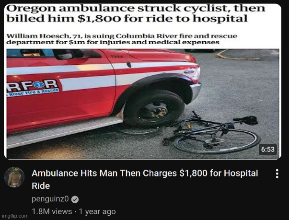This screenshot has width=289, height=220.
Task: Open the video "Ambulance Hits Man Then Charges $1,800"
Action: point(145,179)
